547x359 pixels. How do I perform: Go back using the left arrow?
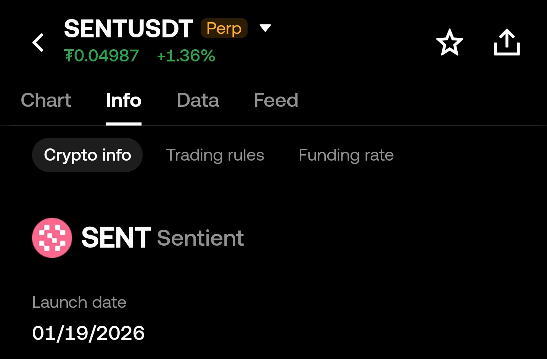tap(38, 42)
